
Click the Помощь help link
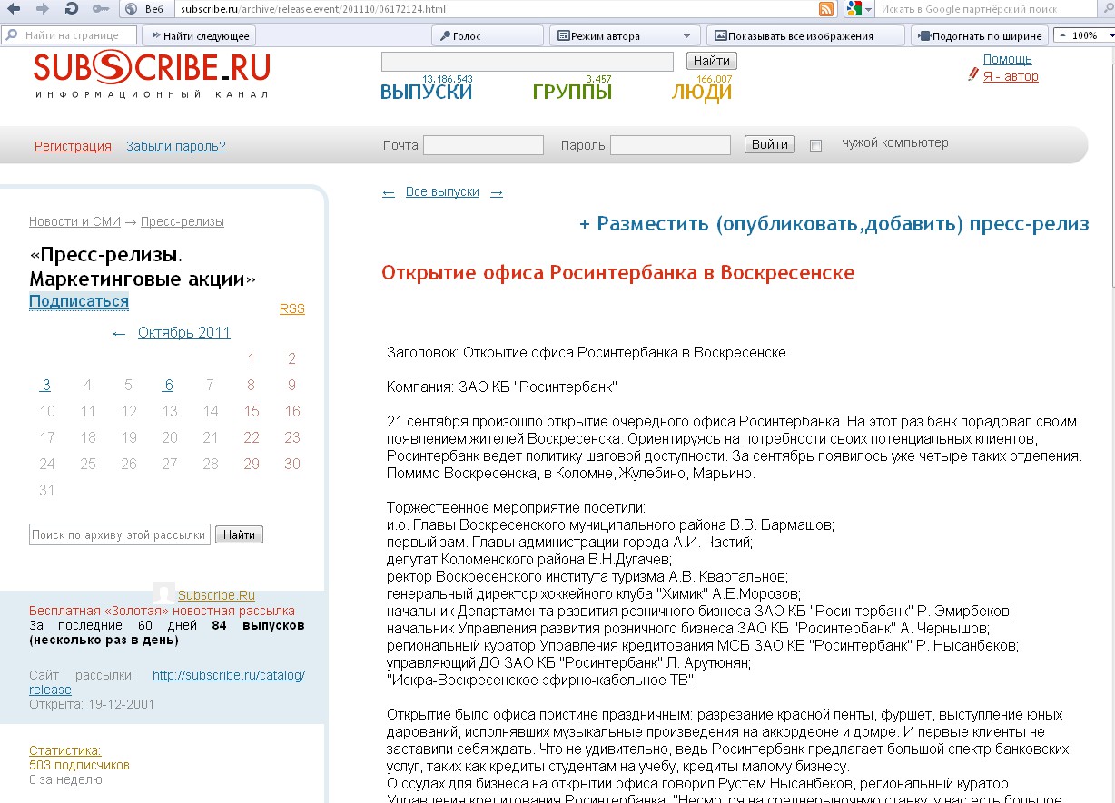pyautogui.click(x=1007, y=59)
